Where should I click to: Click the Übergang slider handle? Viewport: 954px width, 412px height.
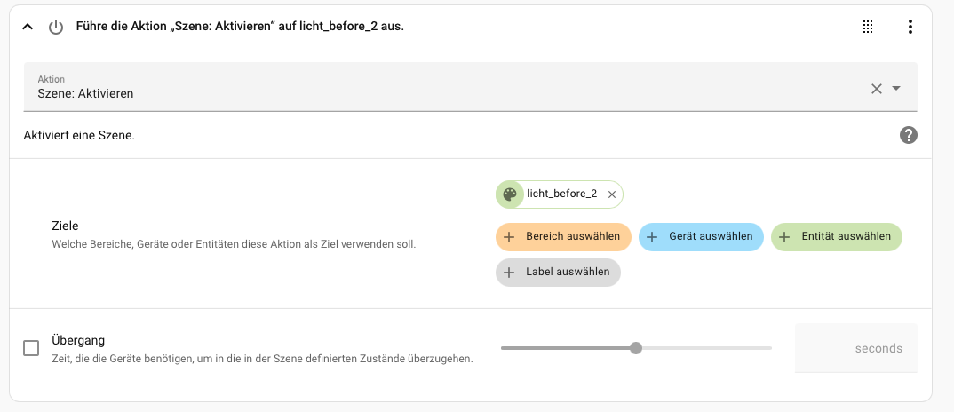pyautogui.click(x=636, y=348)
